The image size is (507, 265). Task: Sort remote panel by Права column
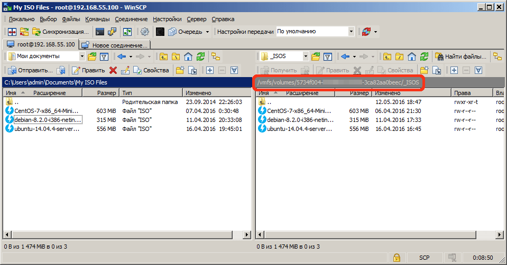click(472, 93)
